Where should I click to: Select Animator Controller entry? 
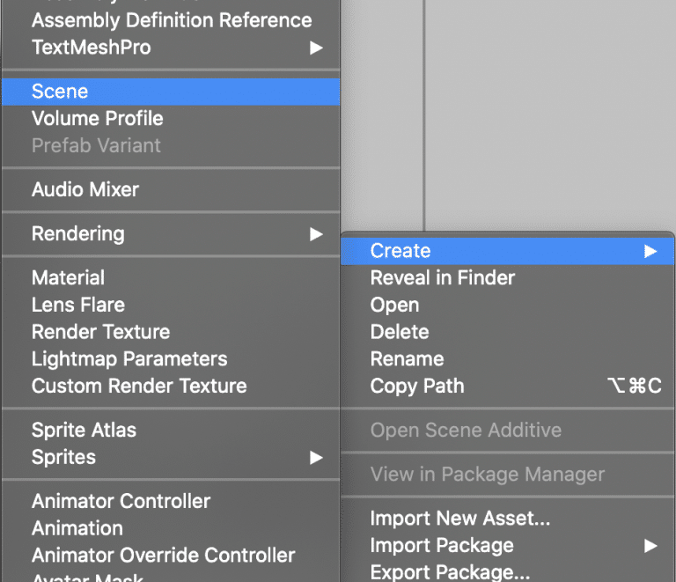pos(171,501)
